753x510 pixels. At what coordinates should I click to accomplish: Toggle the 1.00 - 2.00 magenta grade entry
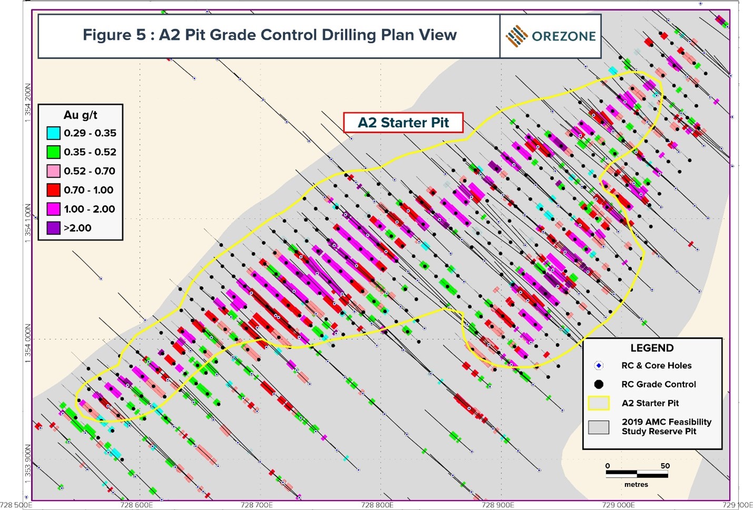53,209
